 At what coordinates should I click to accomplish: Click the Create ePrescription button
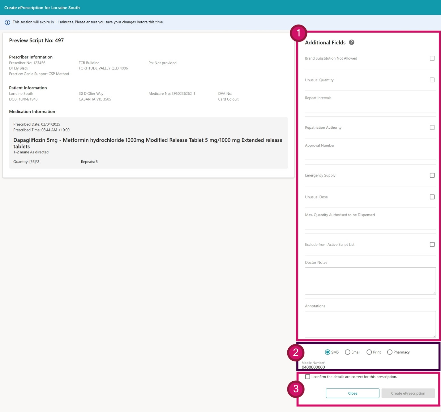(408, 393)
